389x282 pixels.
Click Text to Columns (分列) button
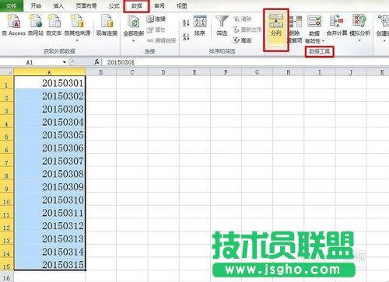(276, 30)
